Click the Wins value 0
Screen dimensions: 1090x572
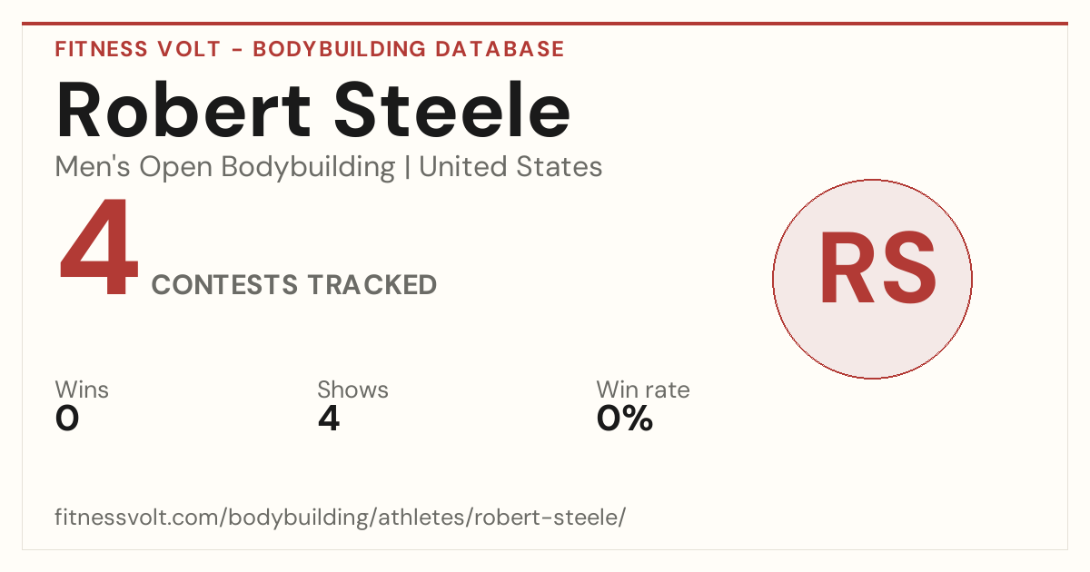tap(67, 419)
